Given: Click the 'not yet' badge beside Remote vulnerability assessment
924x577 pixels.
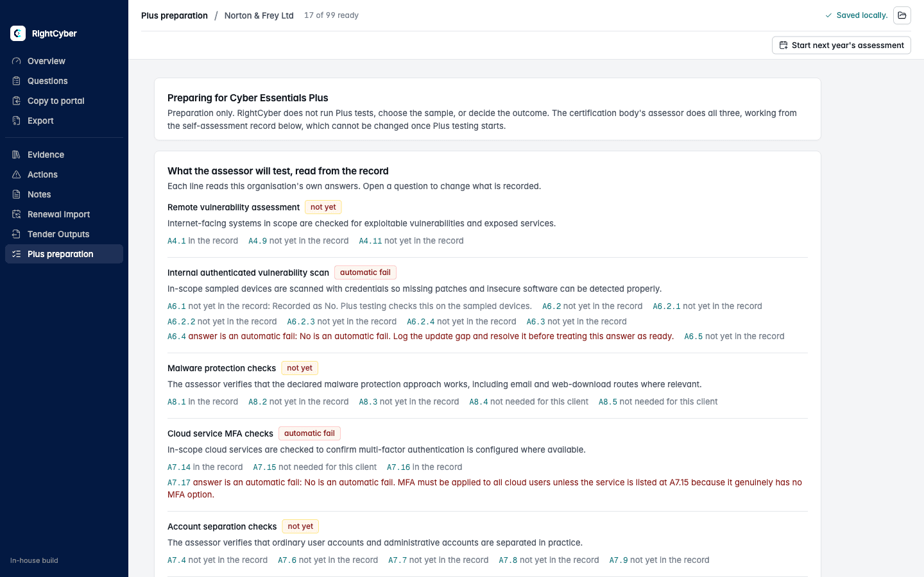Looking at the screenshot, I should pos(323,207).
